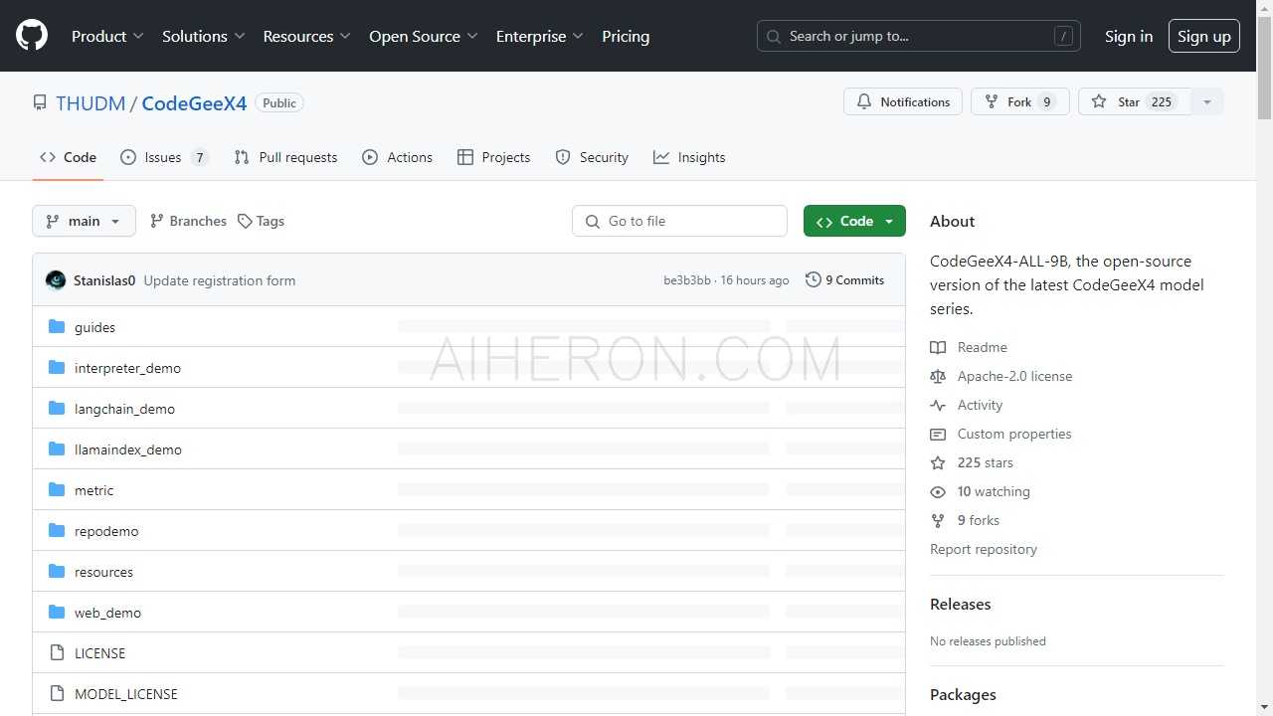Open the Releases section heading
Screen dimensions: 1273x716
(x=961, y=604)
